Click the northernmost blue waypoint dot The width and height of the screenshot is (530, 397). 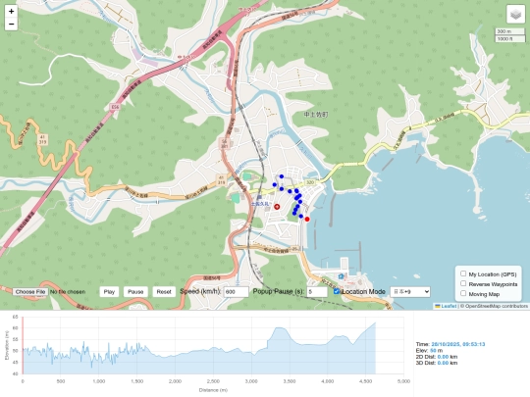(282, 176)
